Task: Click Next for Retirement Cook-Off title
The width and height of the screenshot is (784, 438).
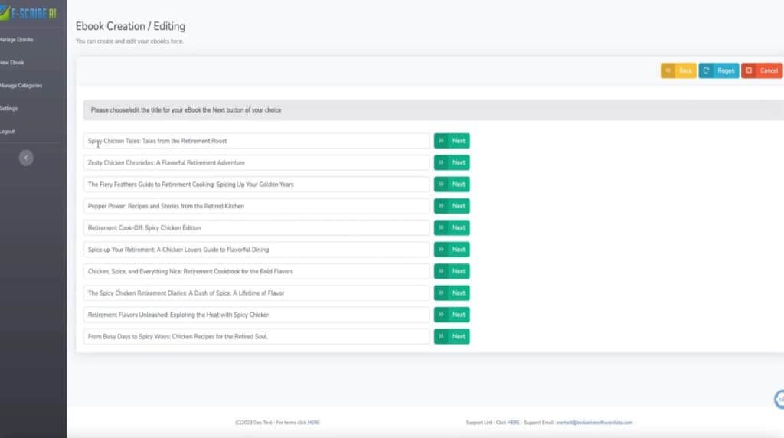Action: tap(452, 227)
